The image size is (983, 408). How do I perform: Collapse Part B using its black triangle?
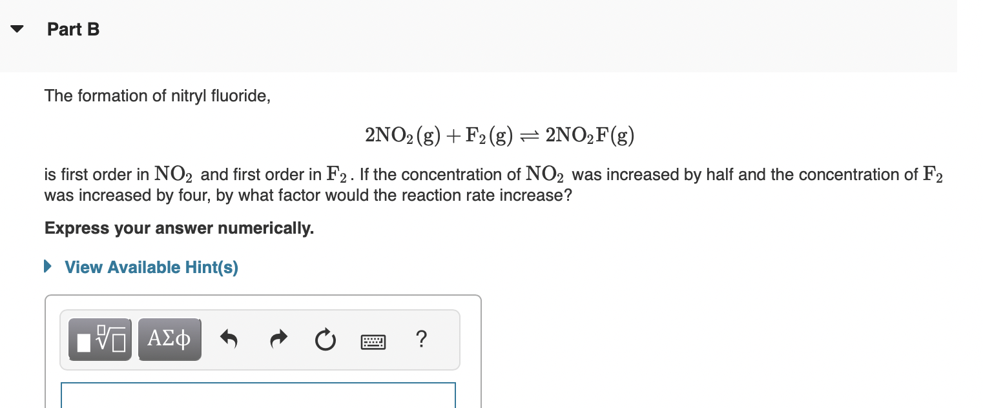pyautogui.click(x=16, y=28)
